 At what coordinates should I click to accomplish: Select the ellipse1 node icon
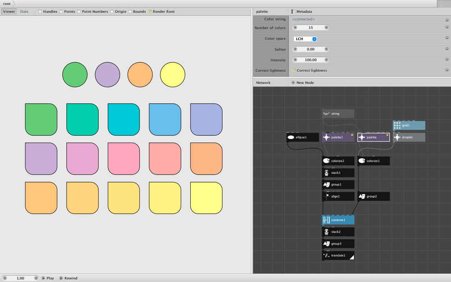[291, 137]
